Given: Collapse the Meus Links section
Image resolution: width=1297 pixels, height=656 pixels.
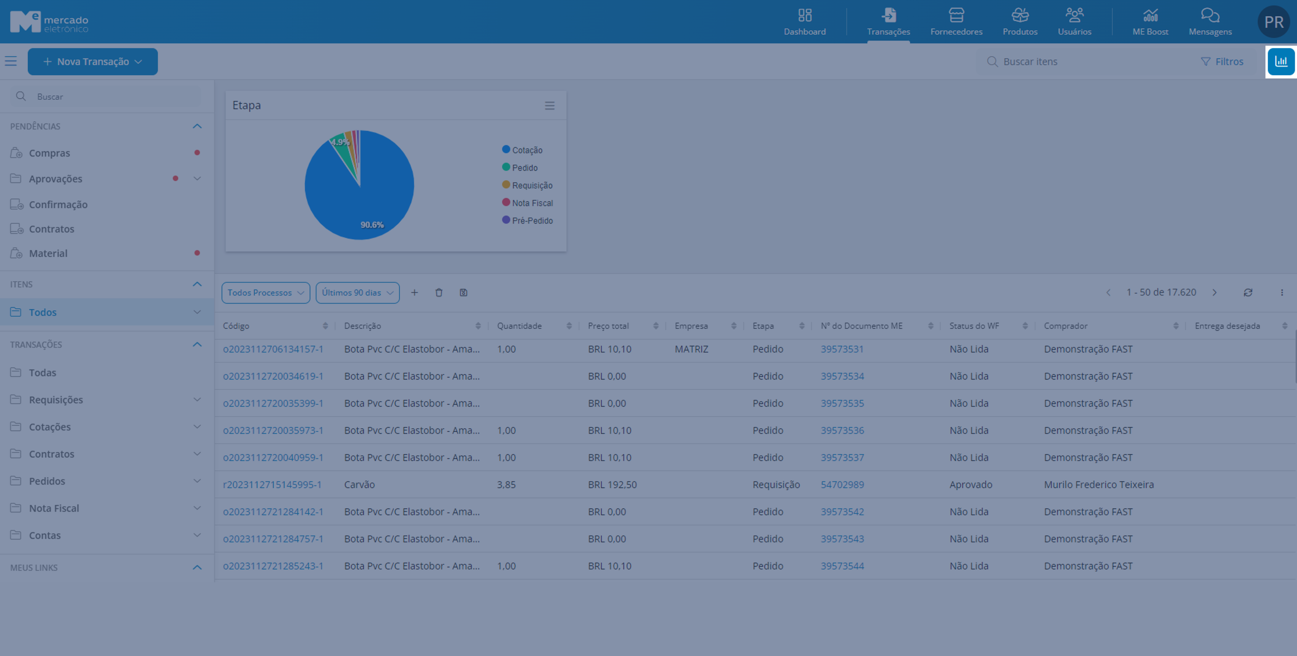Looking at the screenshot, I should (197, 567).
